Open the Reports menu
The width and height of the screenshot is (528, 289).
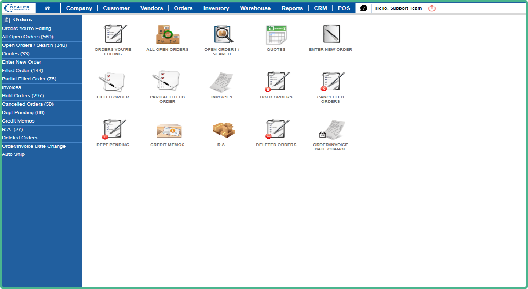(292, 8)
